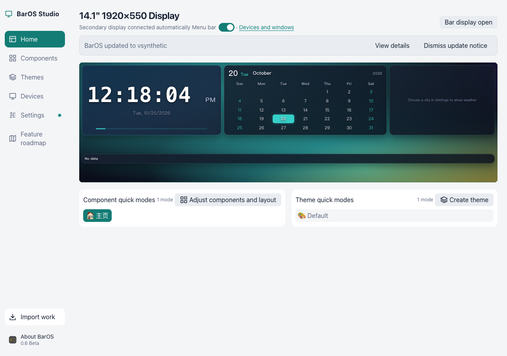Click day 27 in the October calendar
The height and width of the screenshot is (356, 507).
pos(283,128)
